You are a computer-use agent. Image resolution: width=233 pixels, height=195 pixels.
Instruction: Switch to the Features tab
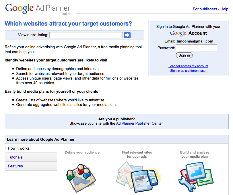coord(15,166)
